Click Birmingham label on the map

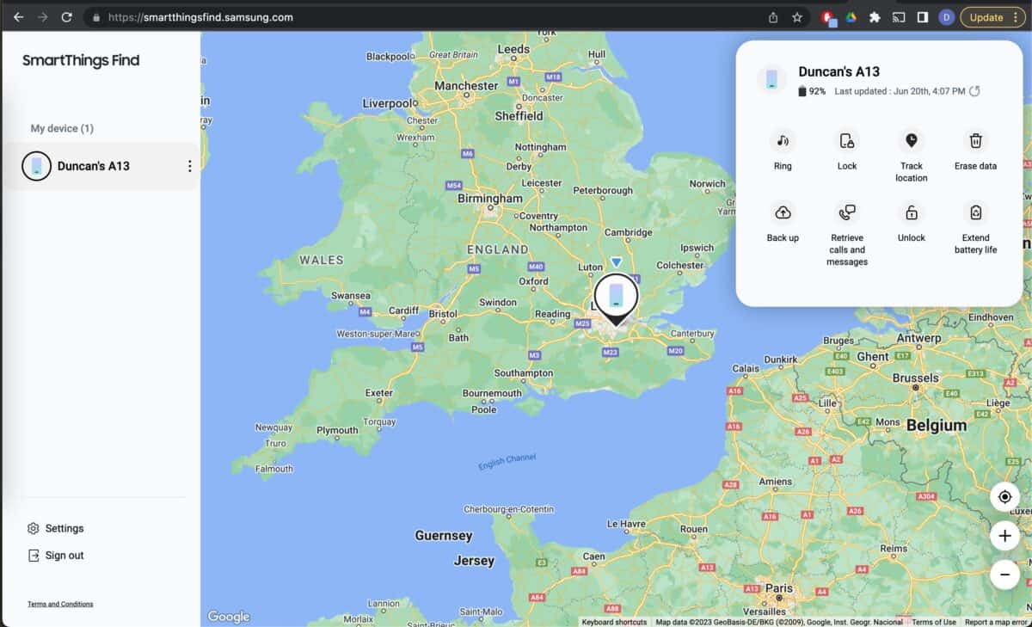[x=490, y=199]
